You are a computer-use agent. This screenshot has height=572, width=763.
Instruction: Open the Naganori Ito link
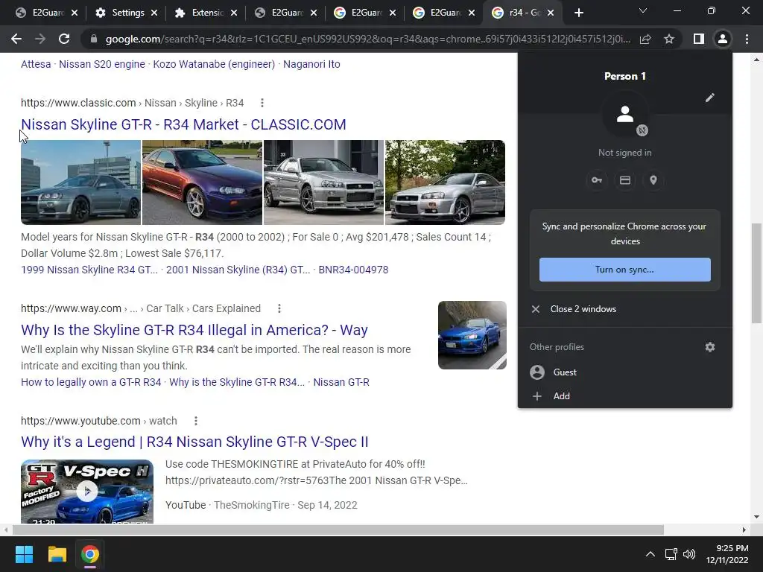pos(311,64)
